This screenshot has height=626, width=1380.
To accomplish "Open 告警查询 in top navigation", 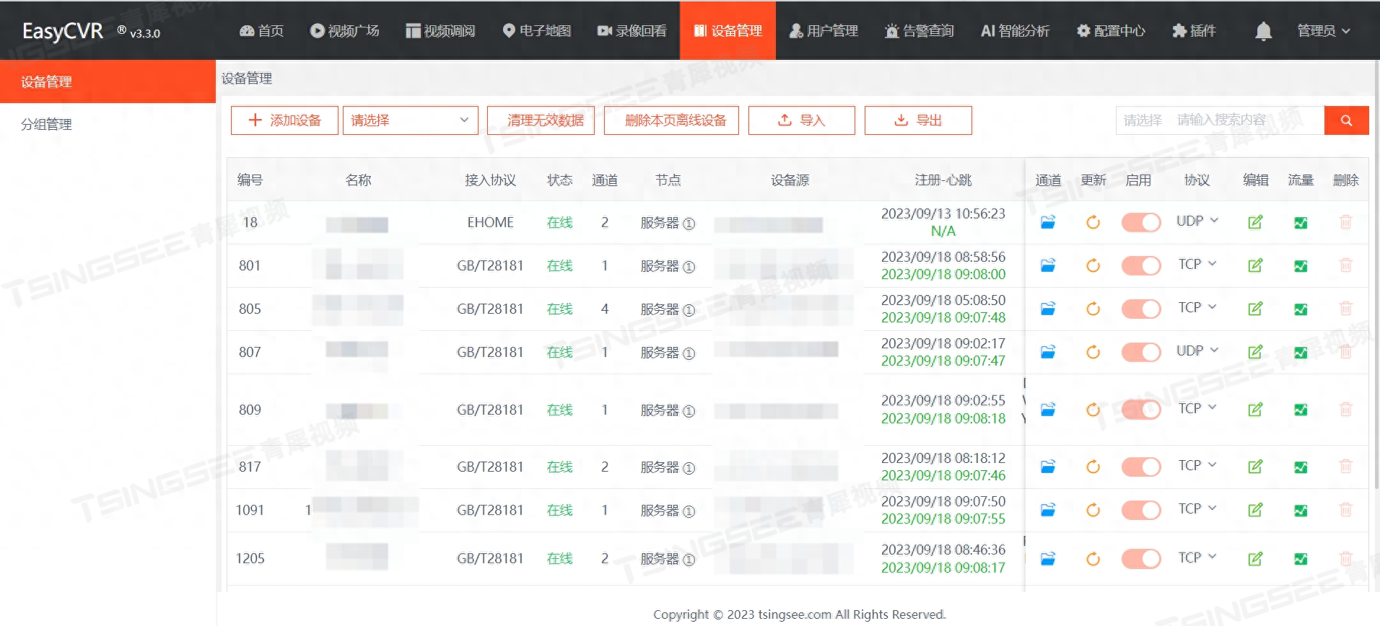I will click(x=919, y=31).
